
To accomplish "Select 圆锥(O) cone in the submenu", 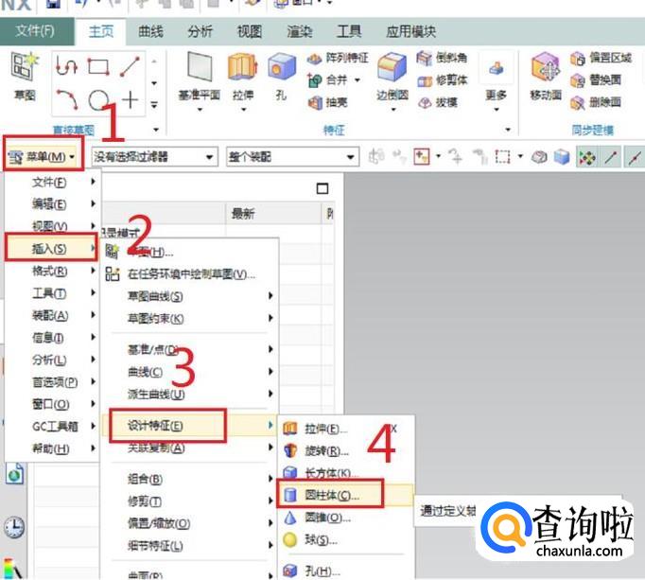I will [x=327, y=518].
